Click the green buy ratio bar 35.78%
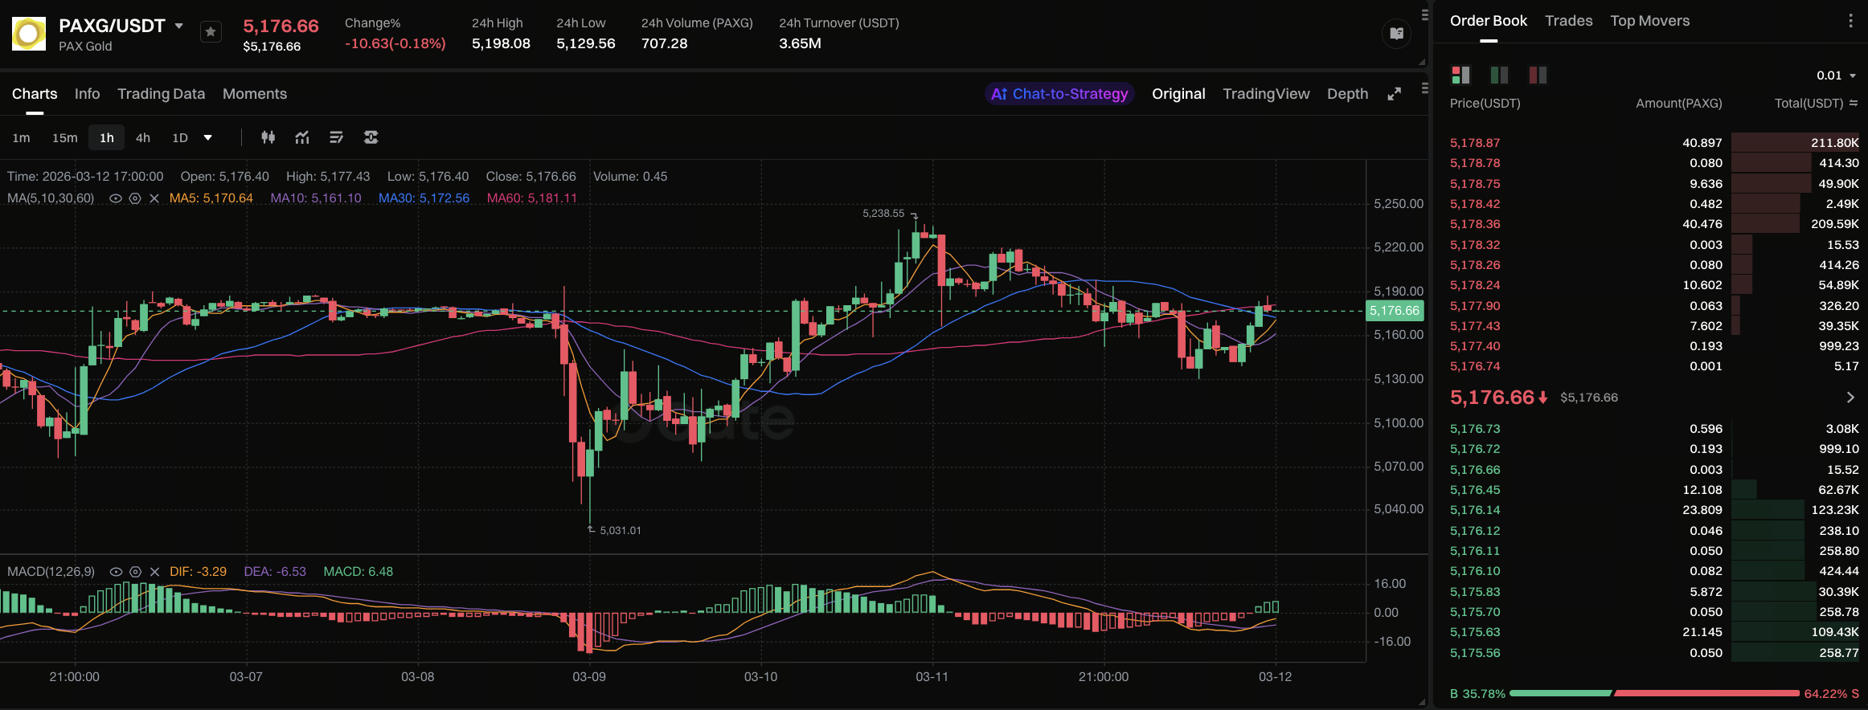This screenshot has height=710, width=1868. (1560, 693)
